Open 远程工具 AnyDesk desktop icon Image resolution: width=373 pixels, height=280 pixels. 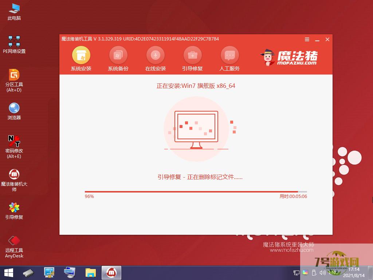pos(14,247)
